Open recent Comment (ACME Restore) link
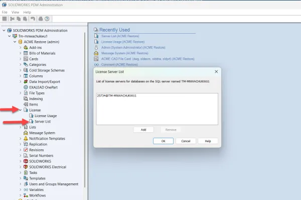The height and width of the screenshot is (200, 301). point(119,64)
